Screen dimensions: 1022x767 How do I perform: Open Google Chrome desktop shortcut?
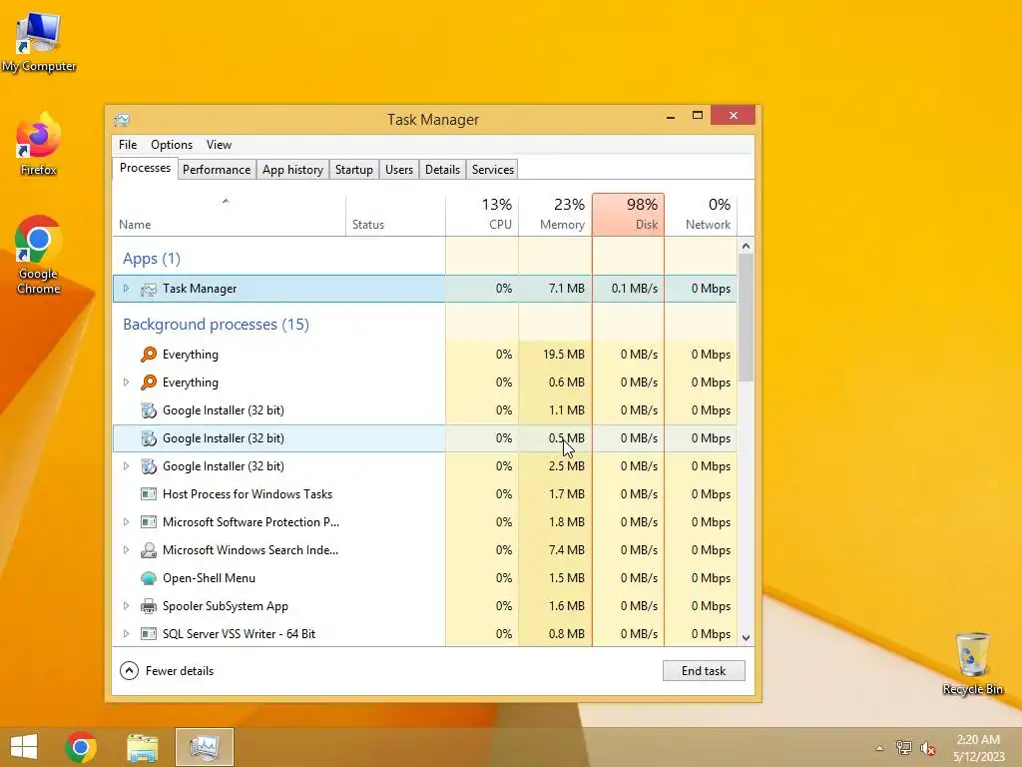pos(39,255)
